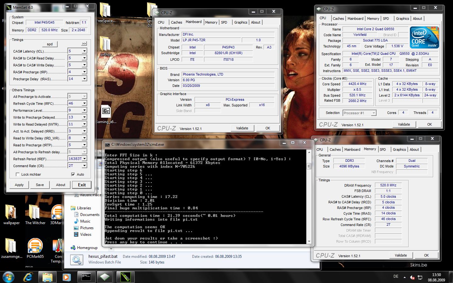Open Precharge Delay (tRAS) dropdown
Viewport: 453px width, 283px height.
click(84, 79)
